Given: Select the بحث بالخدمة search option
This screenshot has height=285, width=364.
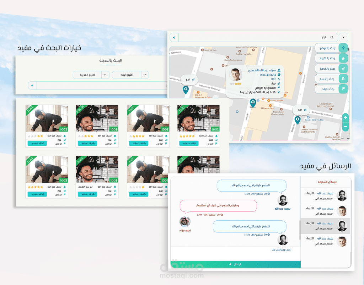Looking at the screenshot, I should [x=331, y=69].
